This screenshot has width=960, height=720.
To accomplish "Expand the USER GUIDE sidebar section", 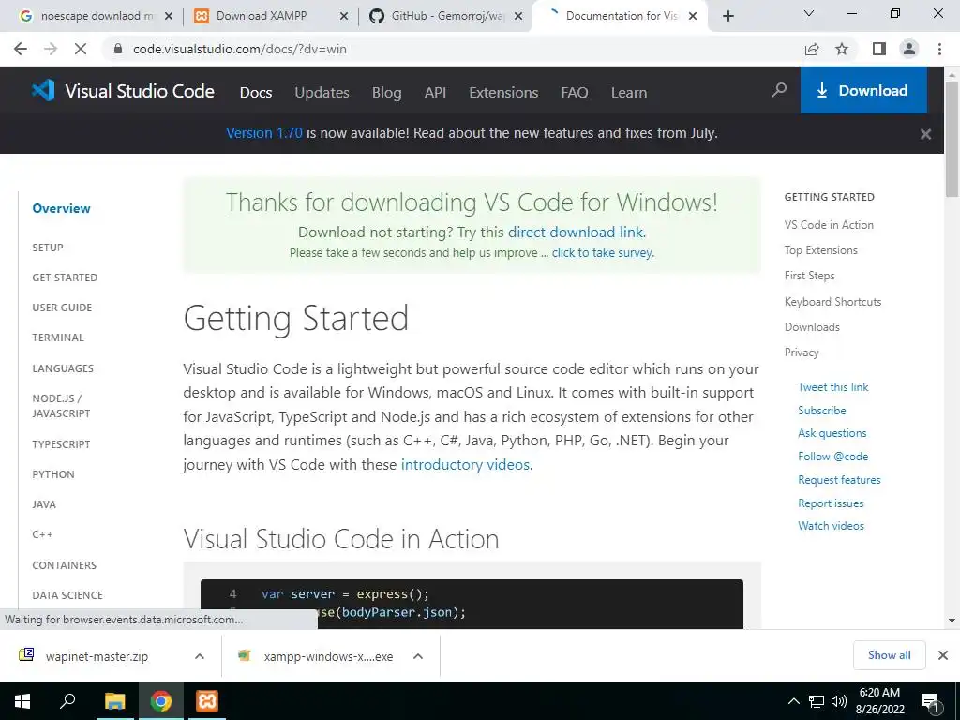I will (x=62, y=307).
